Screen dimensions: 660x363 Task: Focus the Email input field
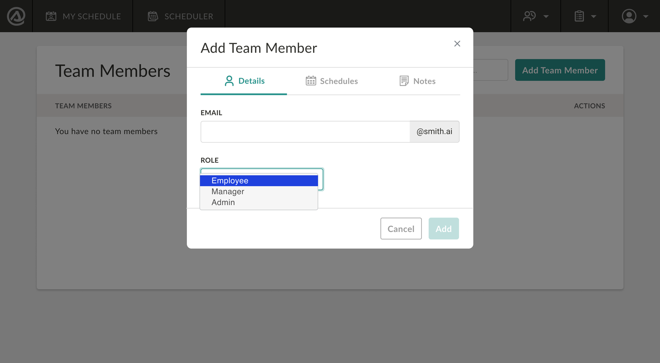[x=305, y=132]
